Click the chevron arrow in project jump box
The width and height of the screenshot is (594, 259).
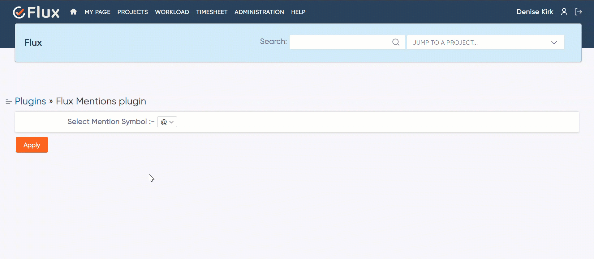pos(554,43)
